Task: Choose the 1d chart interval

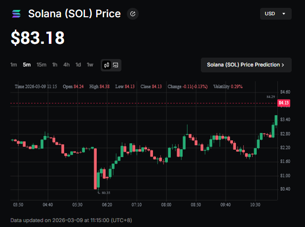Action: coord(78,65)
